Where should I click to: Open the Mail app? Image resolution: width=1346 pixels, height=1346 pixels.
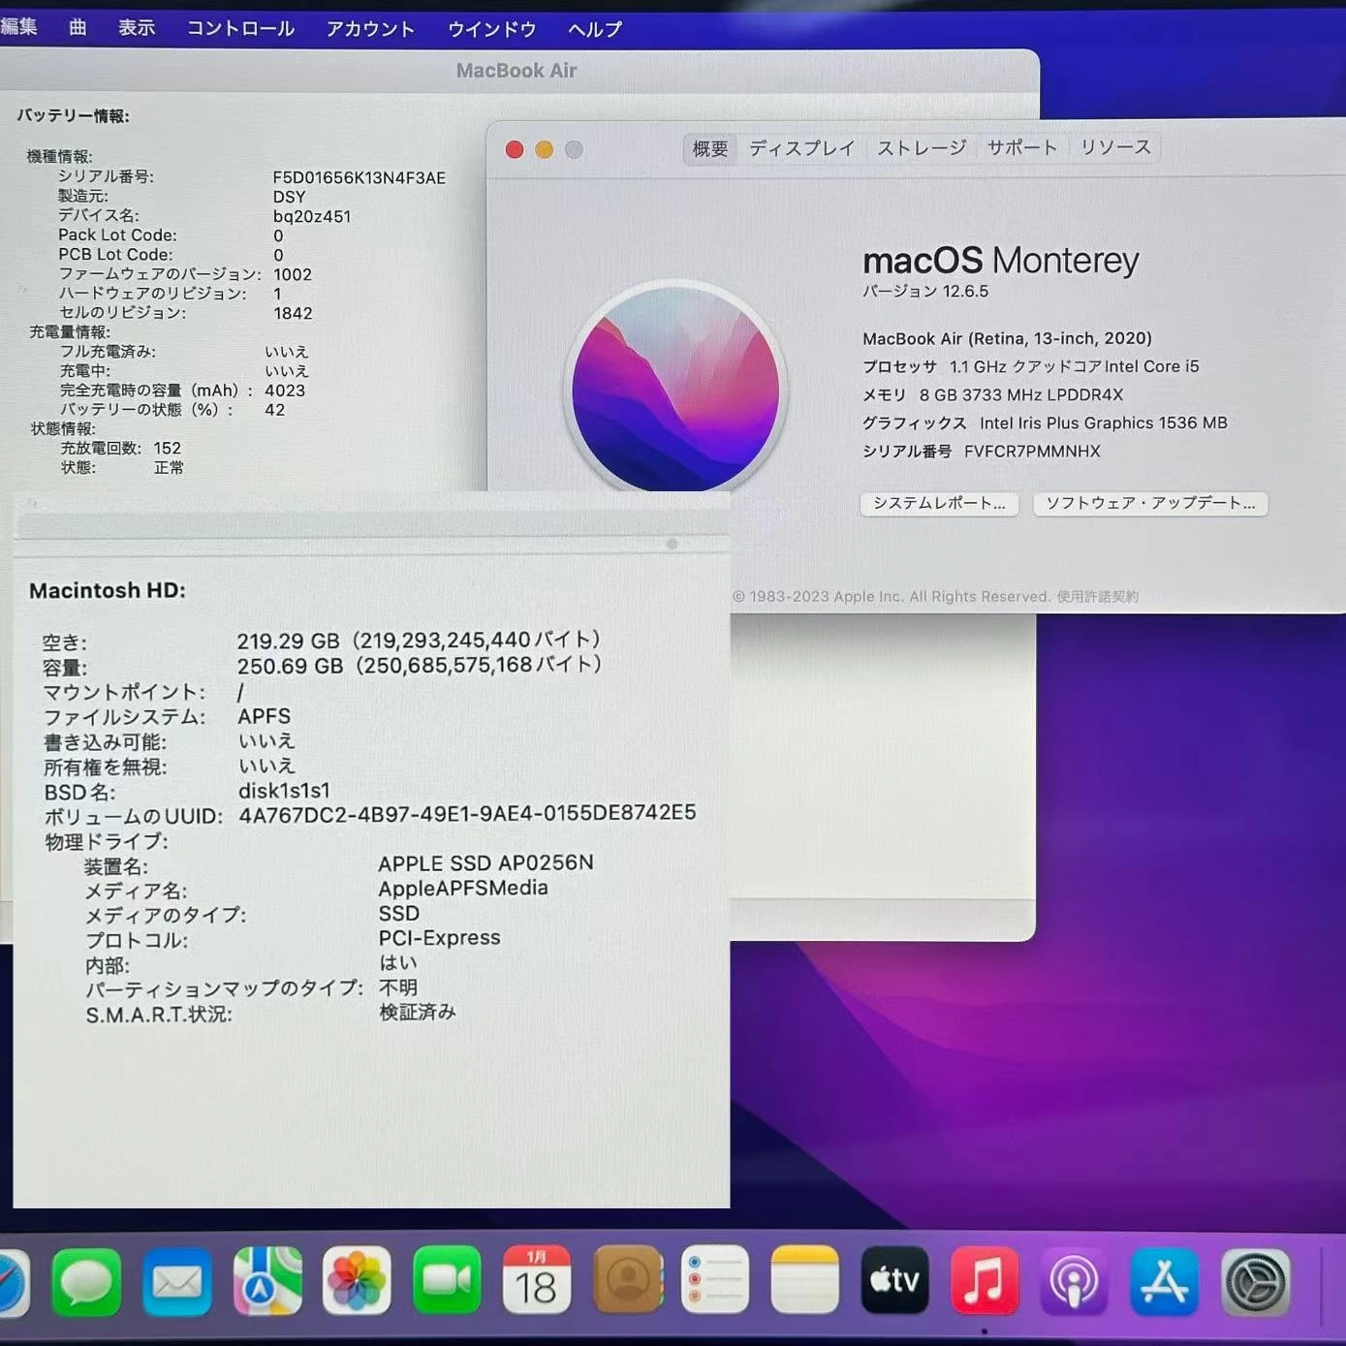tap(176, 1281)
